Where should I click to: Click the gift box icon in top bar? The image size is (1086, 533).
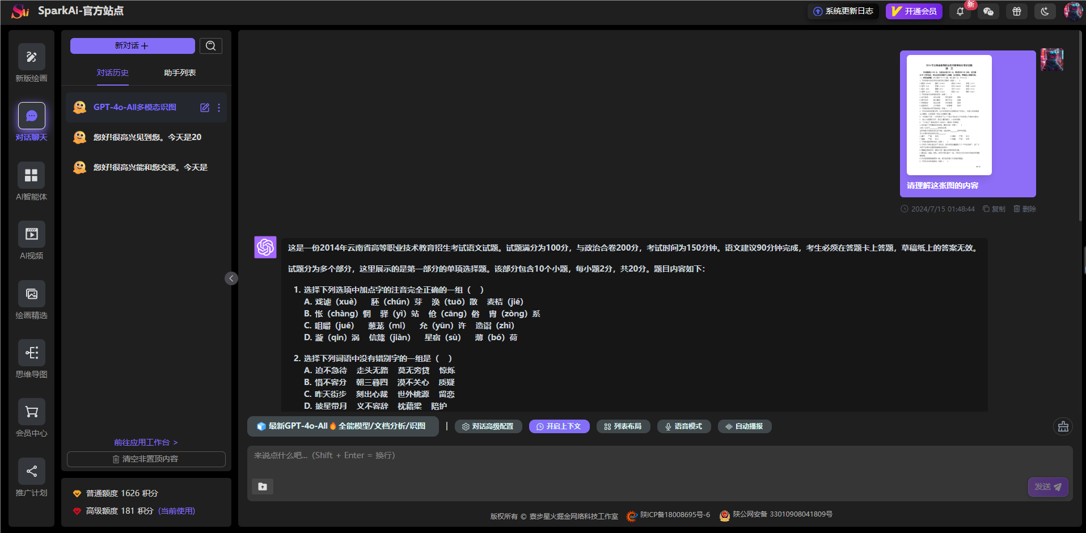point(1017,11)
